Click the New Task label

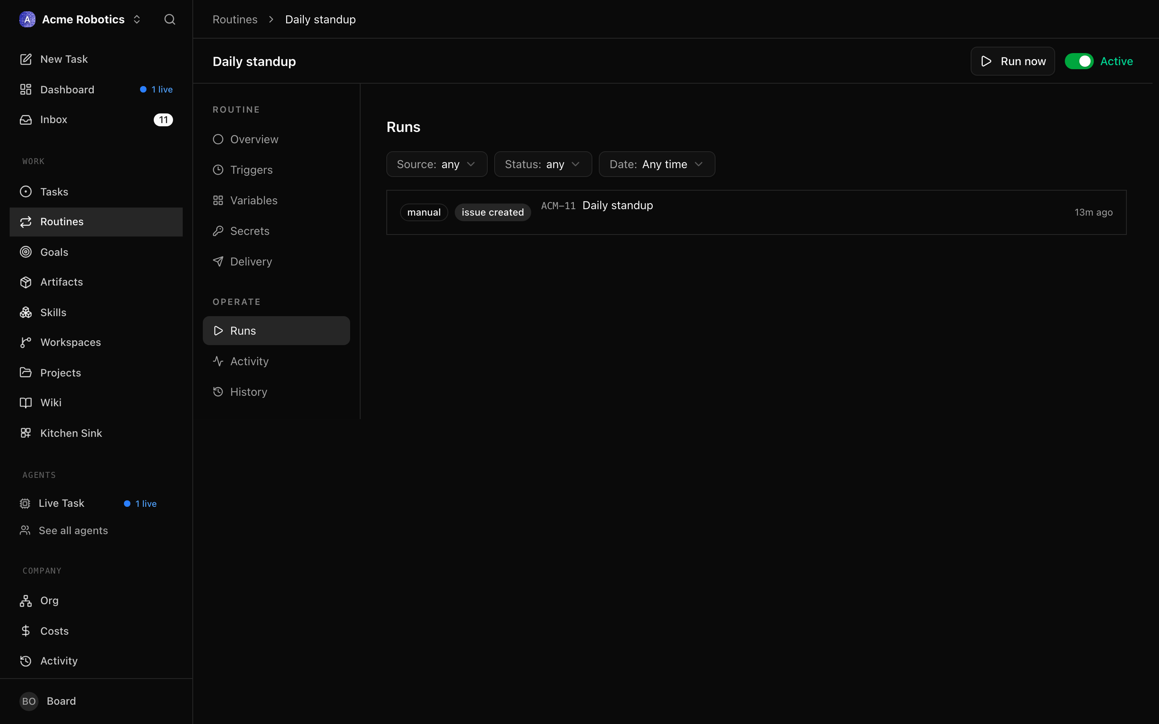[64, 59]
